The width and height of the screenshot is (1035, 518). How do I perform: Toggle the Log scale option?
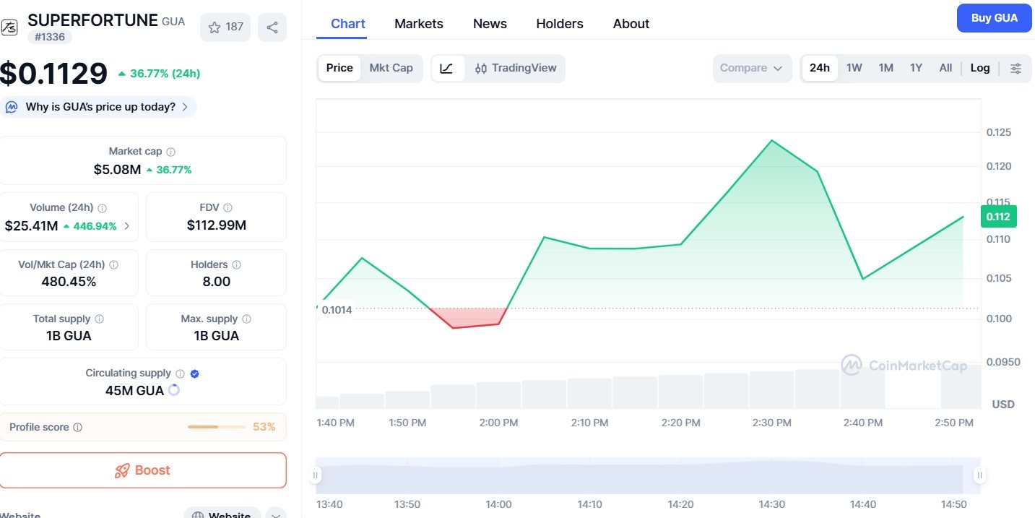pyautogui.click(x=979, y=68)
